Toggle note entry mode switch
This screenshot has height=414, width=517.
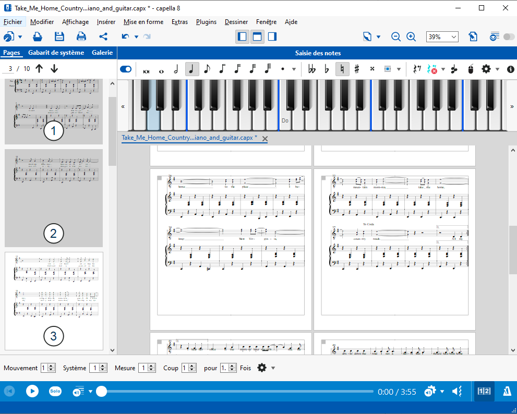point(126,69)
